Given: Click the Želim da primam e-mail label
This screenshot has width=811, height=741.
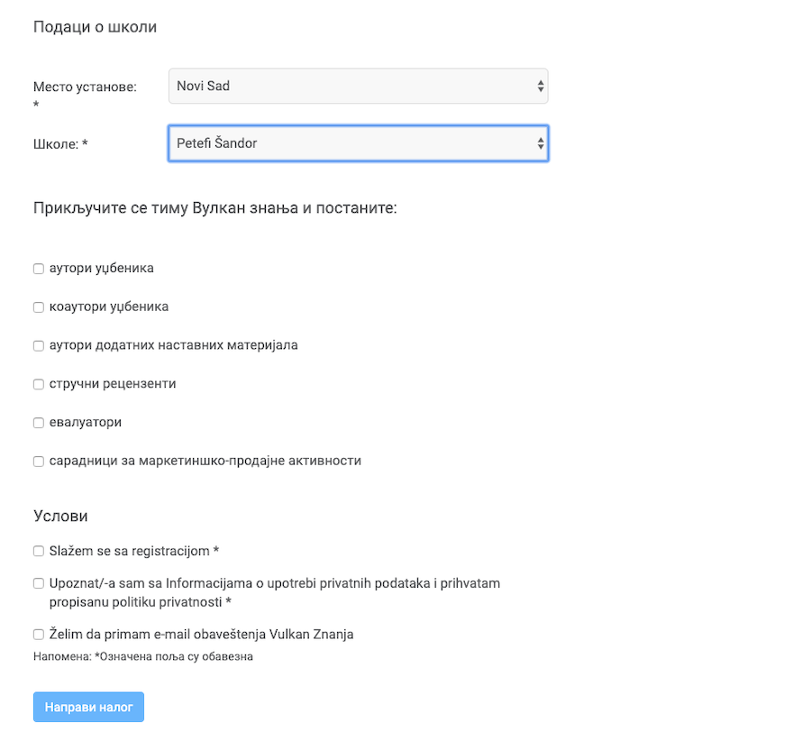Looking at the screenshot, I should pyautogui.click(x=201, y=634).
